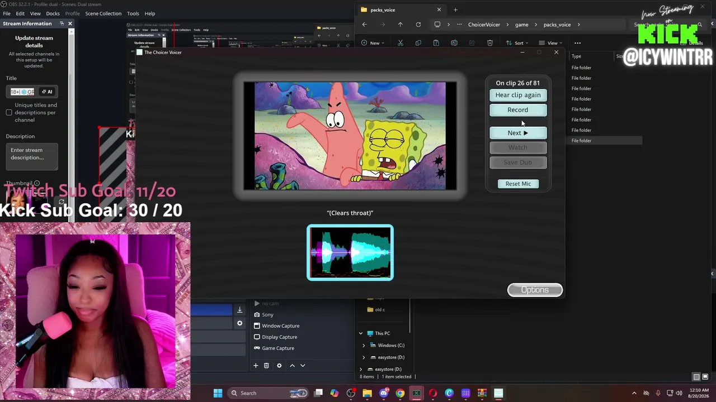Generate title with AI button
The image size is (716, 402).
(x=47, y=92)
